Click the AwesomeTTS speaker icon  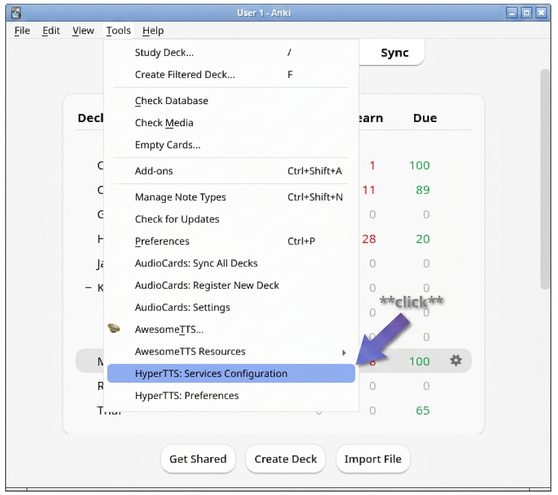(x=114, y=328)
